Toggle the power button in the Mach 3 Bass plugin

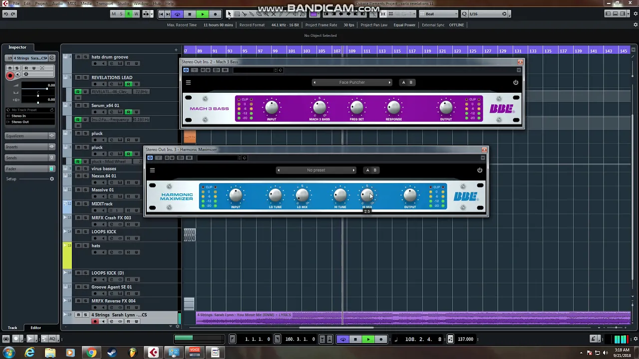(516, 83)
